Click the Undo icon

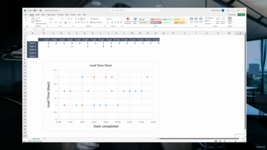pyautogui.click(x=26, y=18)
